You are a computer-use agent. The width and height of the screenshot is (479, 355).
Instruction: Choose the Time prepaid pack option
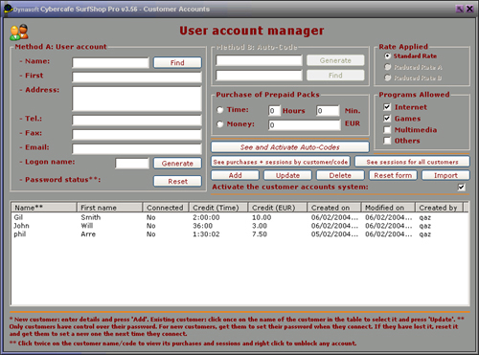tap(219, 110)
